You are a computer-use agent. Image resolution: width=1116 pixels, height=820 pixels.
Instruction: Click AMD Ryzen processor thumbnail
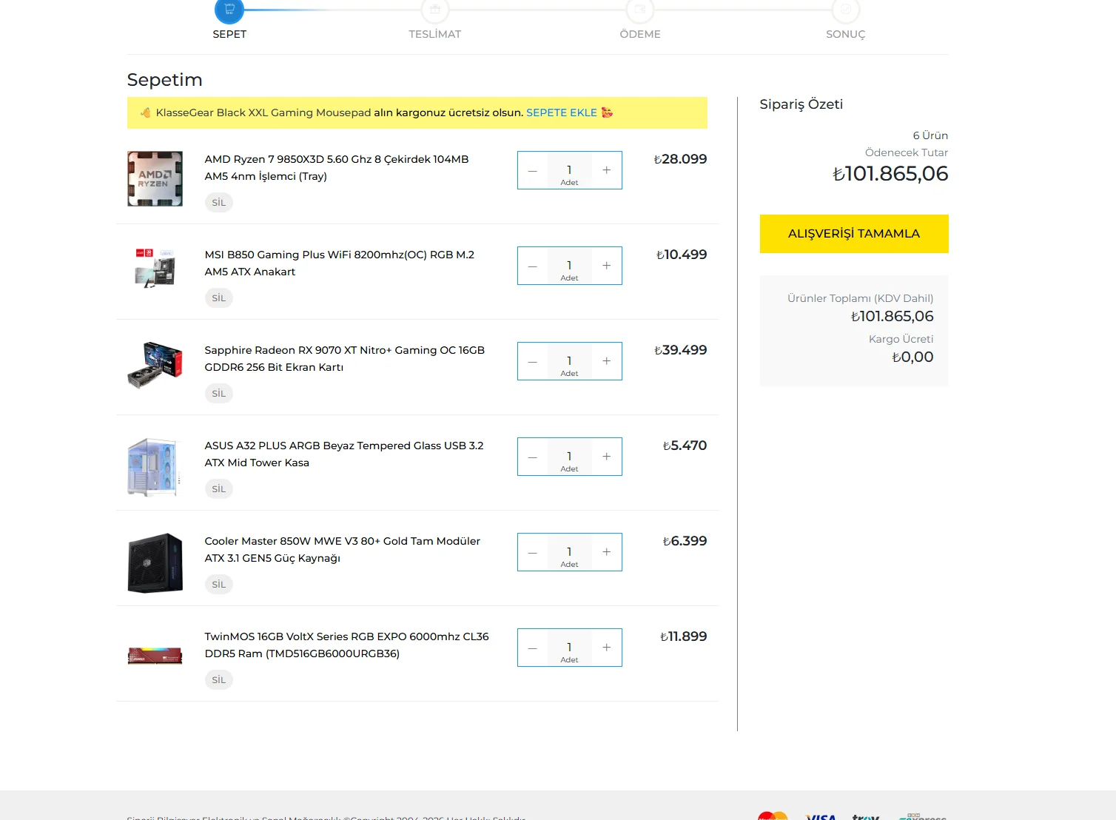[155, 179]
